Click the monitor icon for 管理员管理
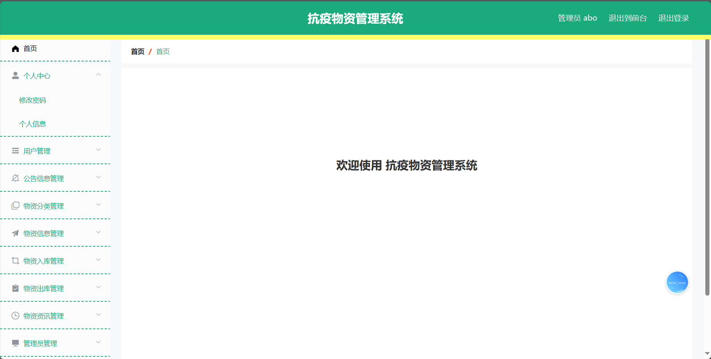The height and width of the screenshot is (359, 711). pos(15,343)
